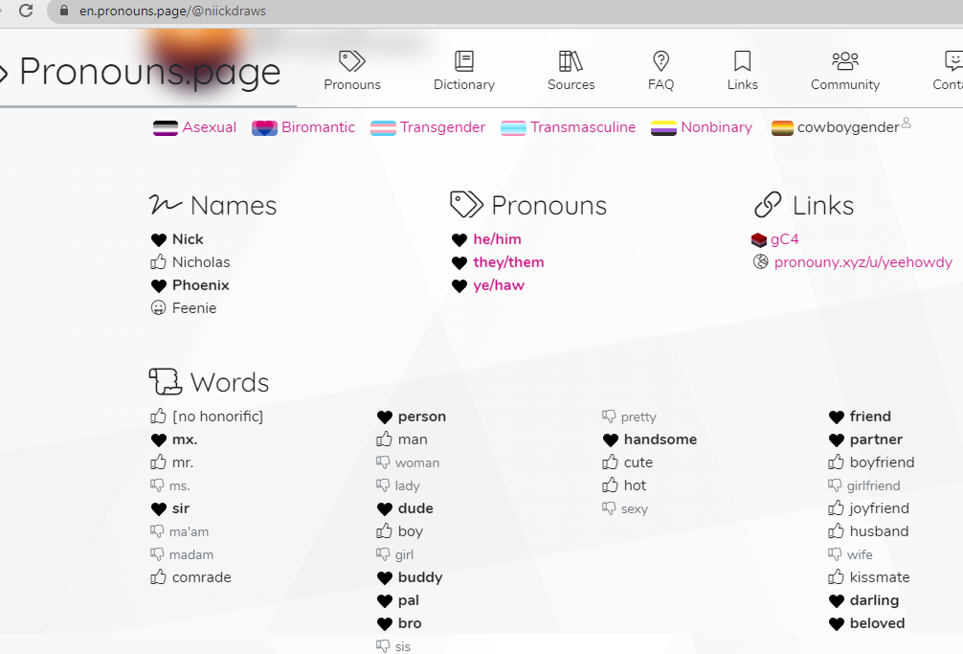Screen dimensions: 963x654
Task: Open the gC4 link
Action: tap(785, 239)
